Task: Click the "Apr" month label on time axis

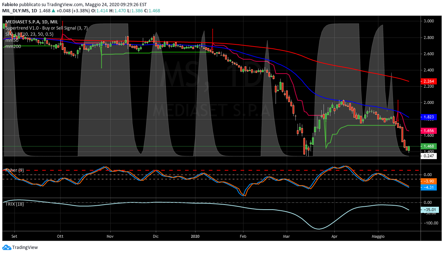Action: 334,237
